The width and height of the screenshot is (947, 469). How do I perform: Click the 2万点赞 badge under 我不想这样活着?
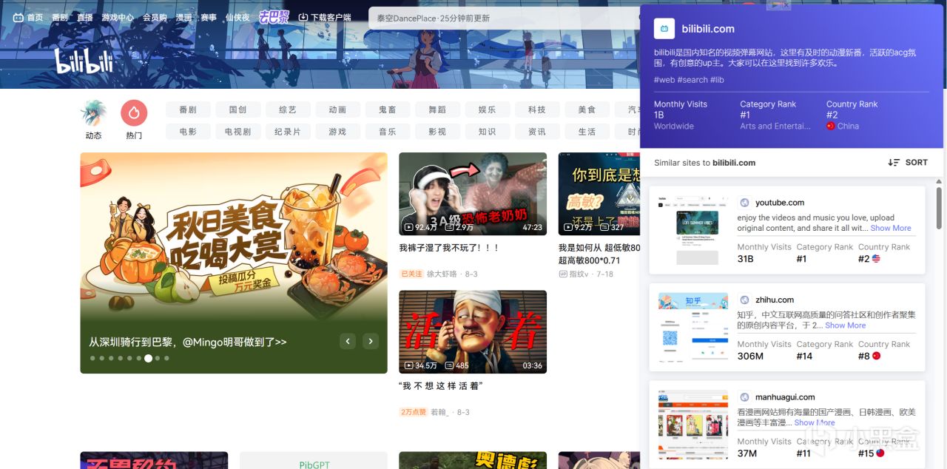[x=414, y=412]
